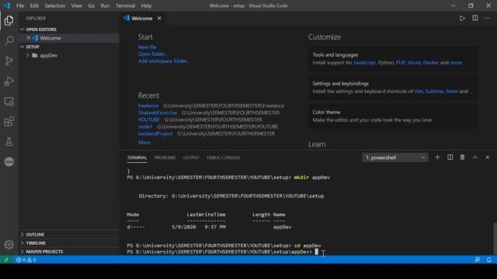Image resolution: width=497 pixels, height=279 pixels.
Task: Open the Search view icon
Action: (9, 40)
